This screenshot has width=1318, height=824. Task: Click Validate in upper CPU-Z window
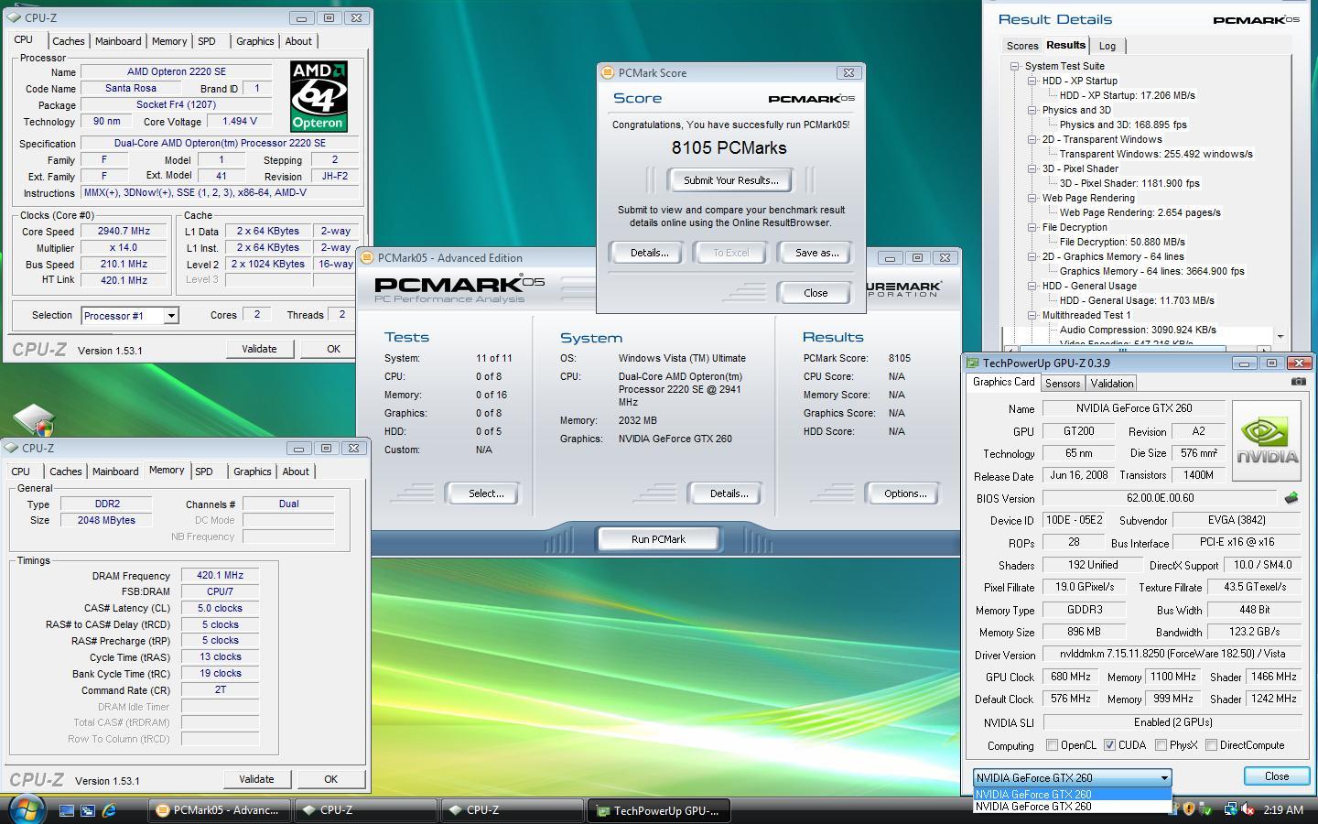259,349
